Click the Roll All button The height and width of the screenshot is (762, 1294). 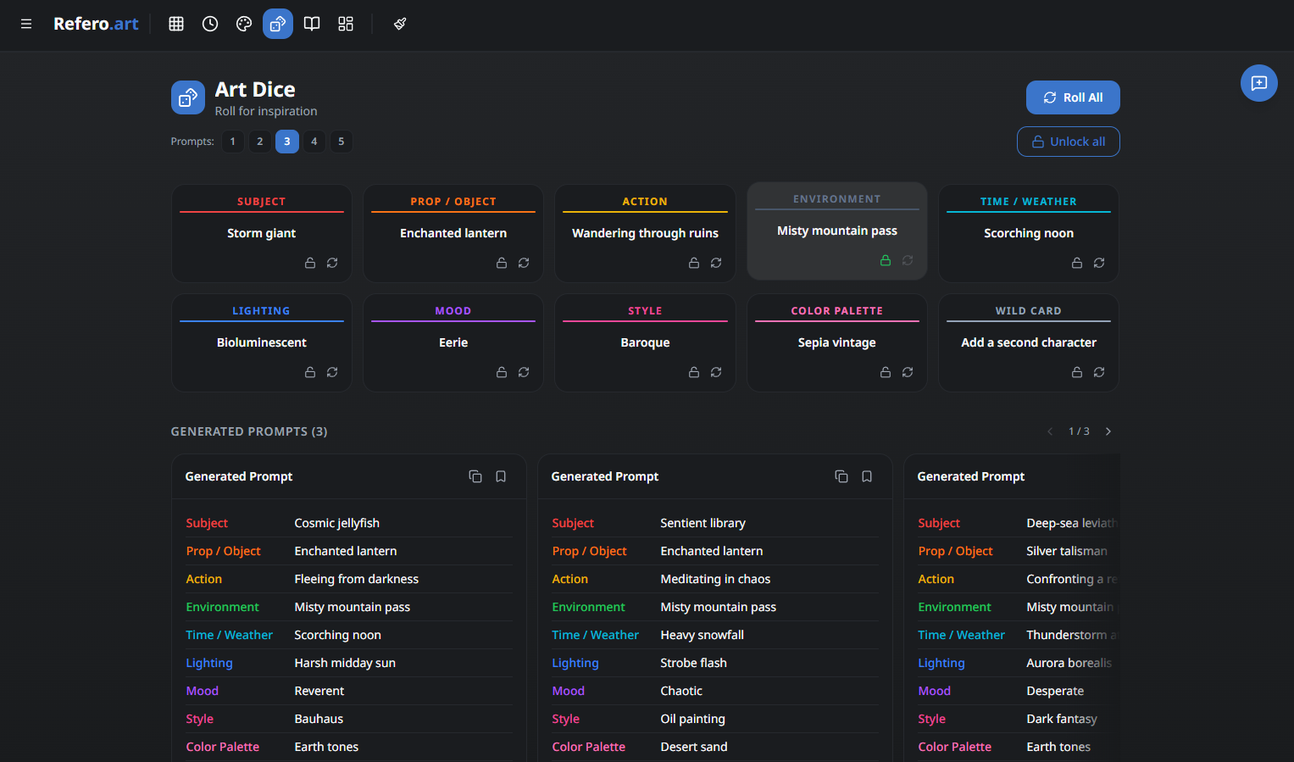pyautogui.click(x=1073, y=97)
